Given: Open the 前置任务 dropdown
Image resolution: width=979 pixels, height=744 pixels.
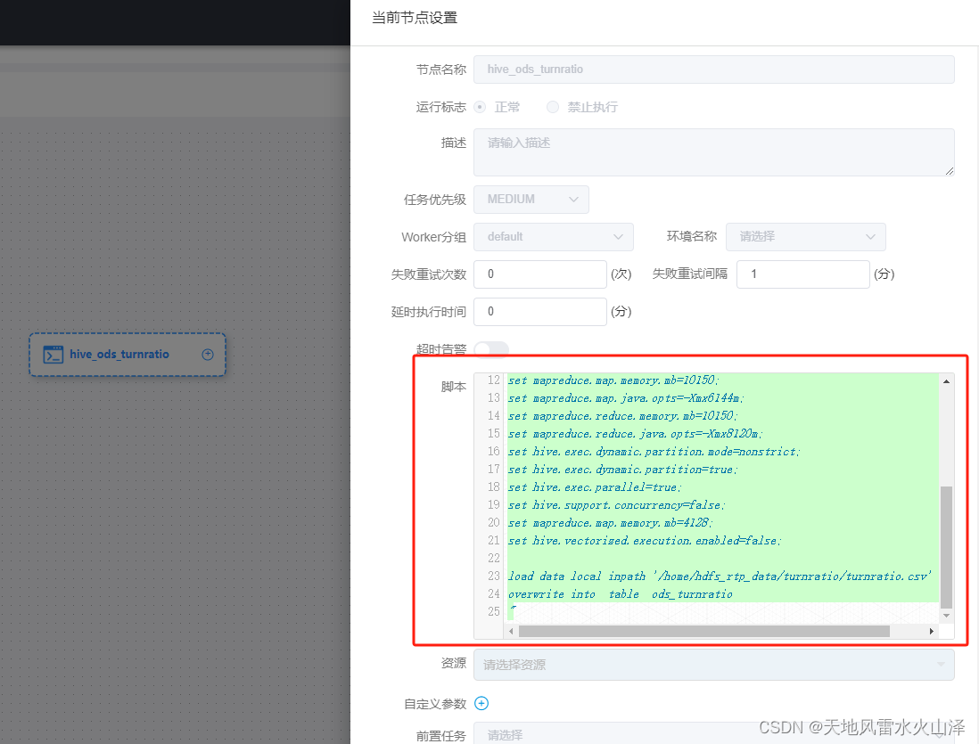Looking at the screenshot, I should tap(714, 734).
